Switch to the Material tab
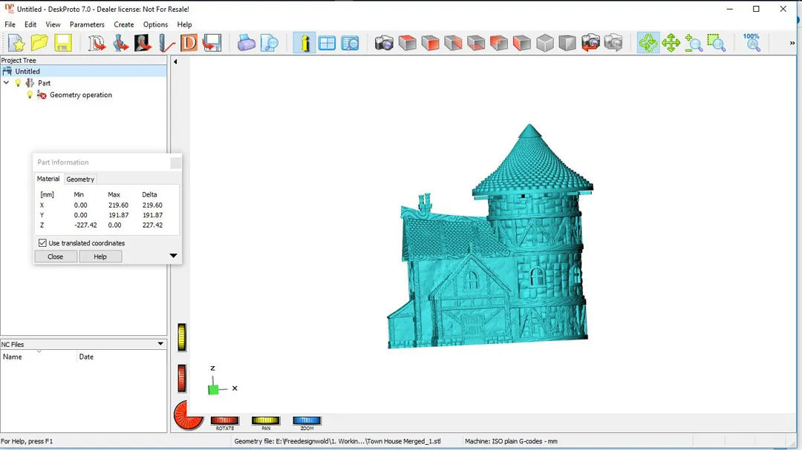 pos(48,179)
